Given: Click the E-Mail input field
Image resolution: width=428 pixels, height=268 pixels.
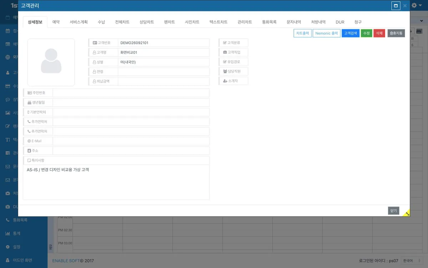Looking at the screenshot, I should pyautogui.click(x=131, y=141).
